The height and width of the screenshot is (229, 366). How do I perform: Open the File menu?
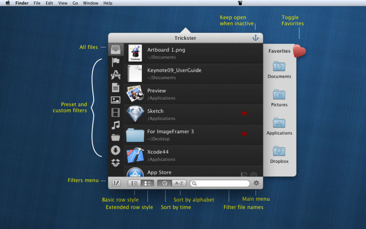pyautogui.click(x=37, y=3)
